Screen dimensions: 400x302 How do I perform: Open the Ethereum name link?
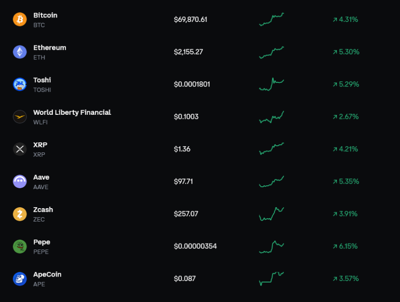49,48
